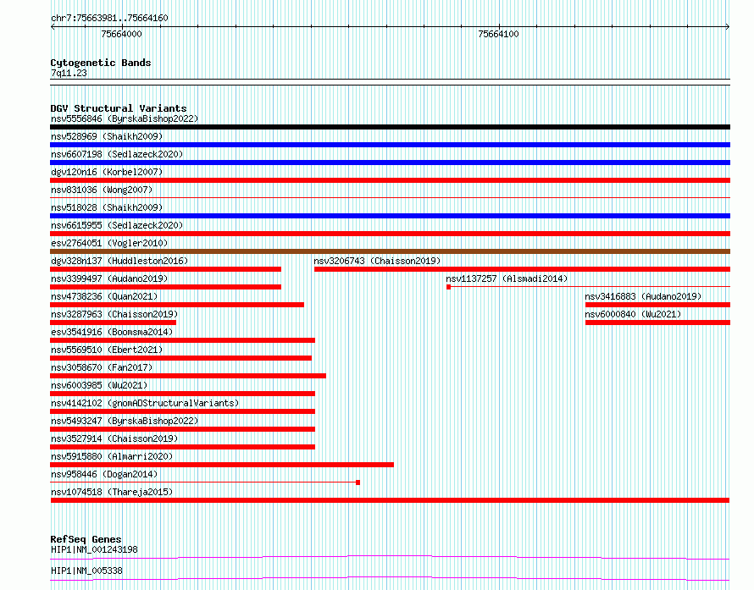Open the brown esv2764051 Vogler2010 track bar

click(x=390, y=251)
